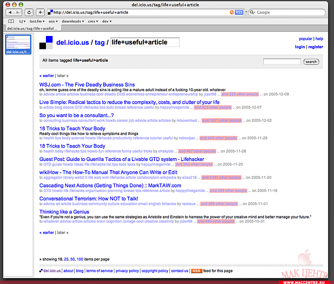Open the popular link
The width and height of the screenshot is (334, 284).
tap(305, 39)
